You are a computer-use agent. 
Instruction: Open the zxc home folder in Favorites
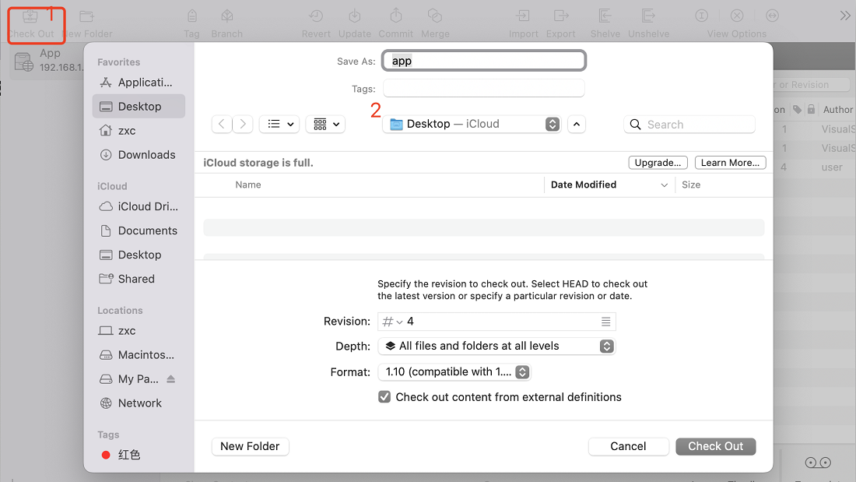tap(139, 131)
